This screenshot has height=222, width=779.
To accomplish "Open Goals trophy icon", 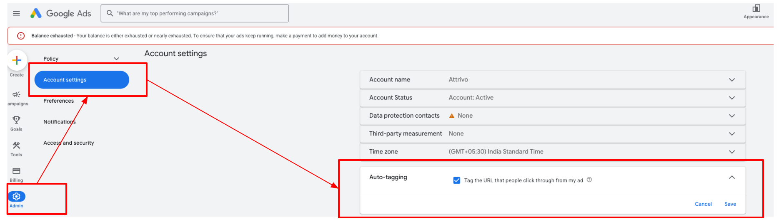I will [16, 120].
